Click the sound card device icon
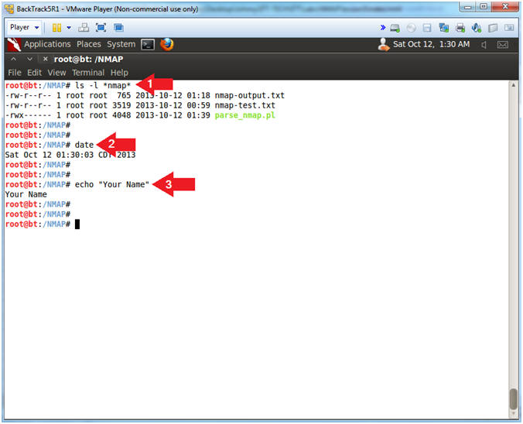The height and width of the screenshot is (424, 523). (477, 28)
